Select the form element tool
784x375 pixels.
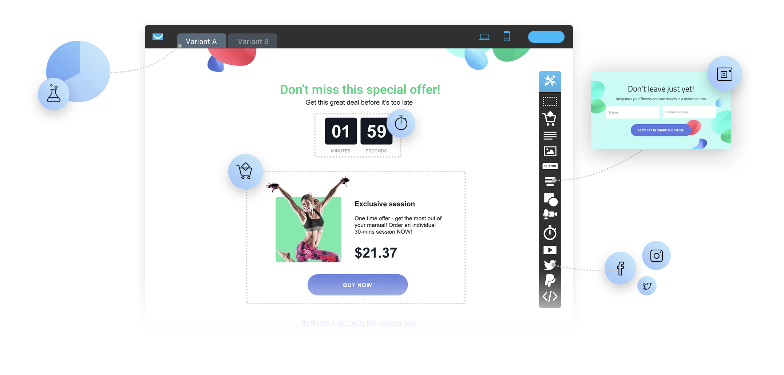(550, 181)
